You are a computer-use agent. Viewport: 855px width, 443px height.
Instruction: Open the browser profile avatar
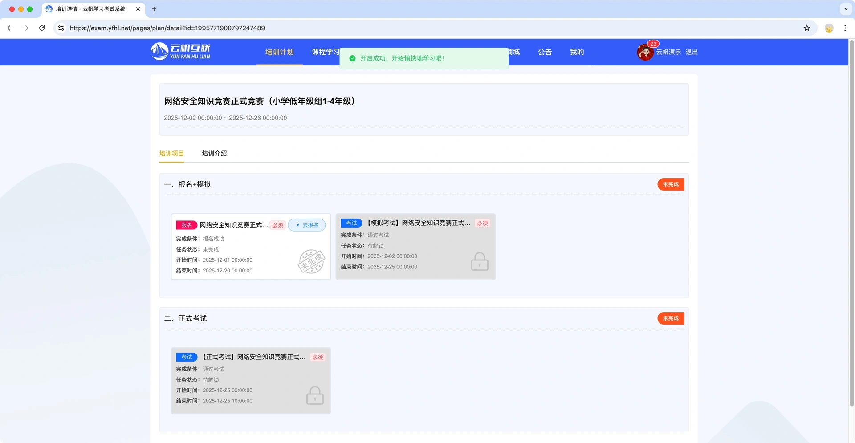click(x=829, y=28)
